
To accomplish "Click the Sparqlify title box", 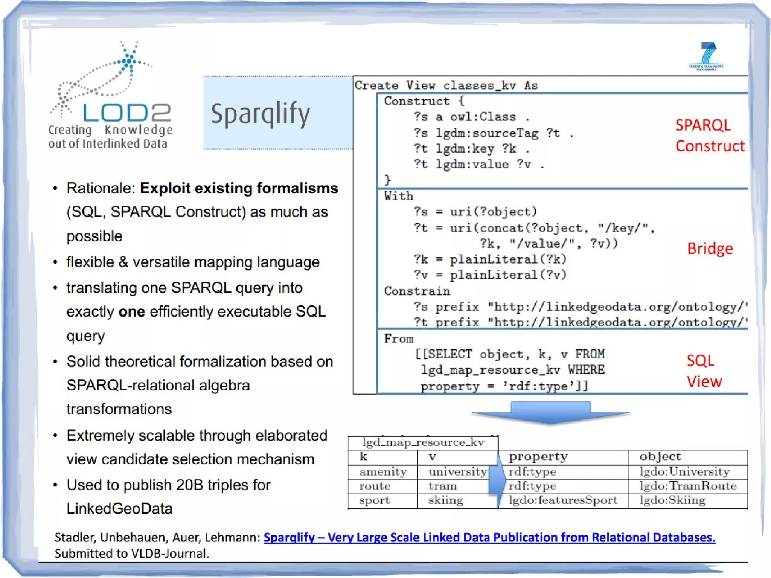I will coord(278,113).
